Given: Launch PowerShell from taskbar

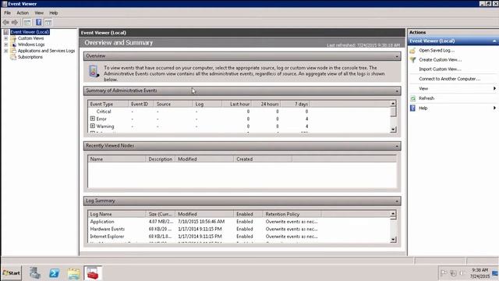Looking at the screenshot, I should pyautogui.click(x=54, y=273).
